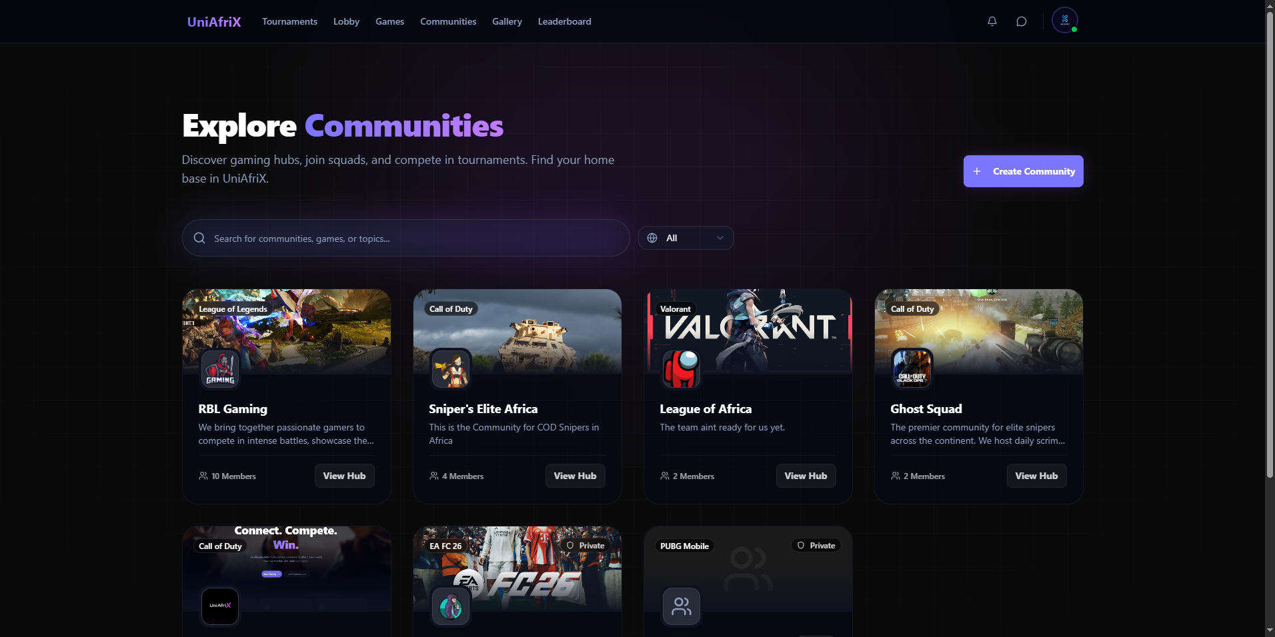The width and height of the screenshot is (1275, 637).
Task: Open the Tournaments nav item
Action: click(289, 21)
